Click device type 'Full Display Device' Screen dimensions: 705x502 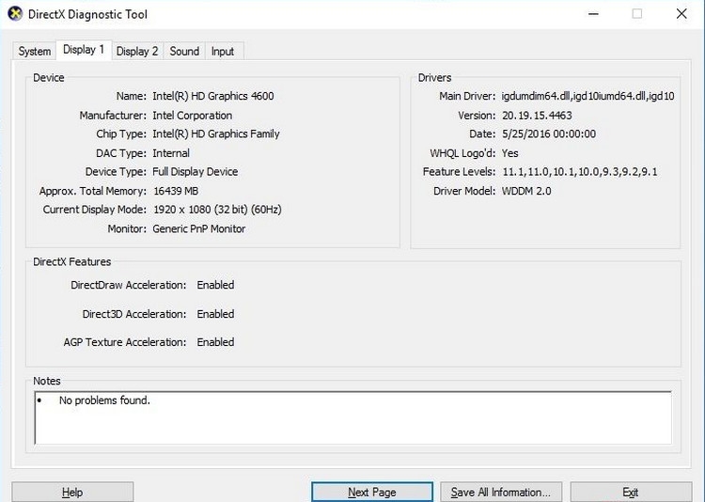click(x=196, y=171)
